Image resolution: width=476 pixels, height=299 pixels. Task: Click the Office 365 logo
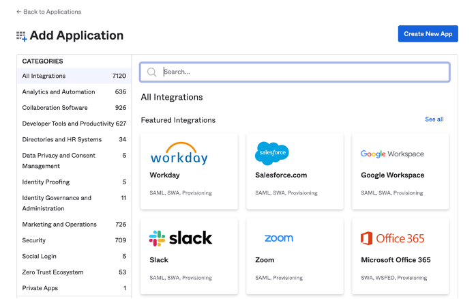[392, 238]
